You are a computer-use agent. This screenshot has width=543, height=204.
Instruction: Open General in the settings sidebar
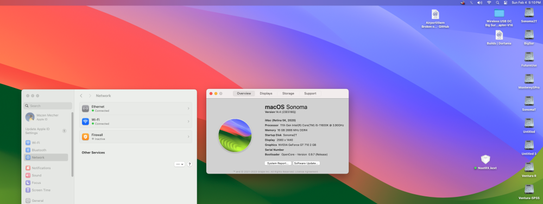click(46, 201)
